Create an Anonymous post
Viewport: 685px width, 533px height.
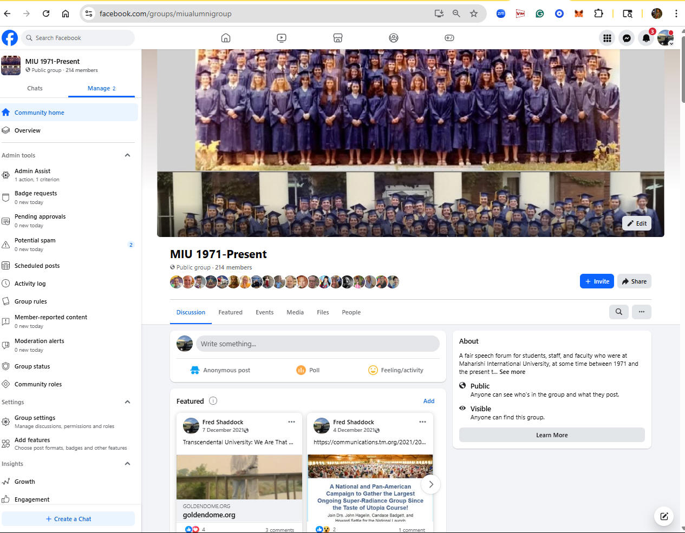click(x=220, y=370)
